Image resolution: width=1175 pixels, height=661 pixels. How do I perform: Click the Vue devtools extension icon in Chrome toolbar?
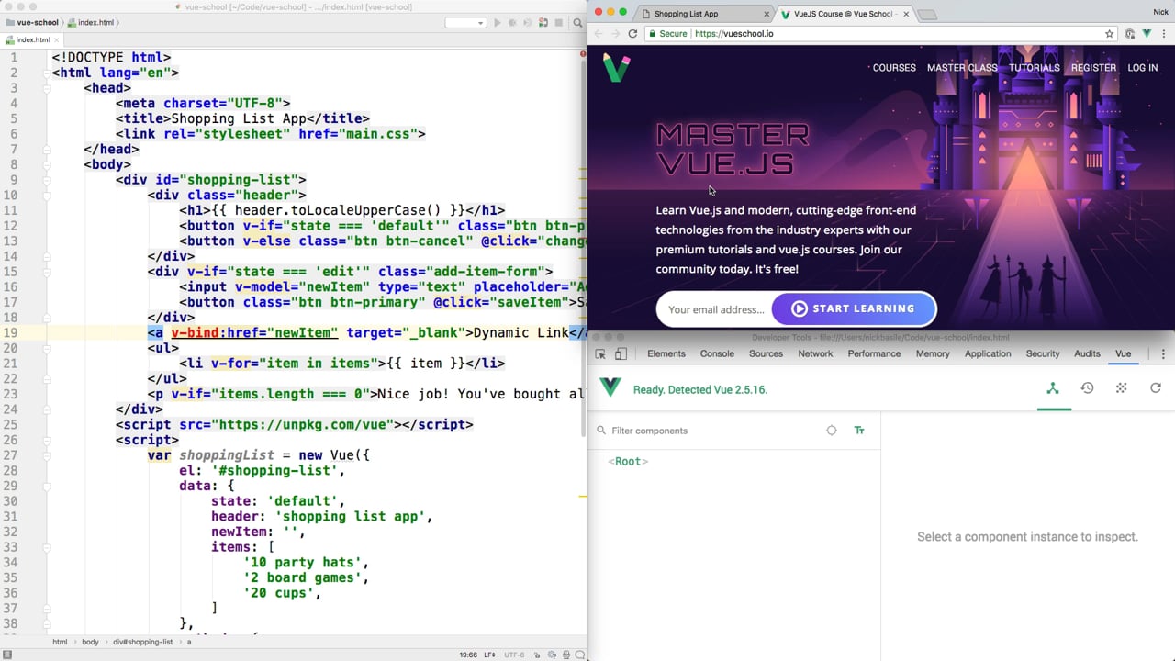(1147, 34)
